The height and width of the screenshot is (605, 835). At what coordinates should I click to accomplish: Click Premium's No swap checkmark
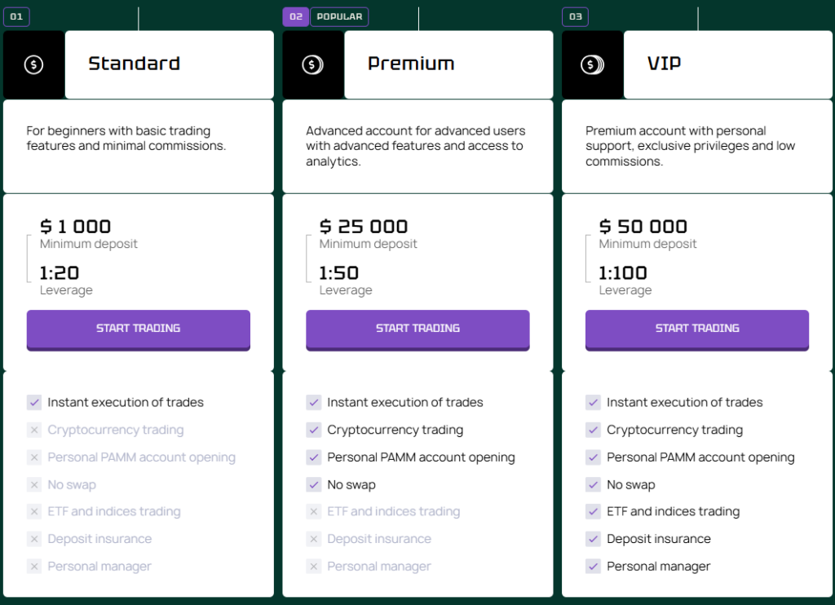314,484
